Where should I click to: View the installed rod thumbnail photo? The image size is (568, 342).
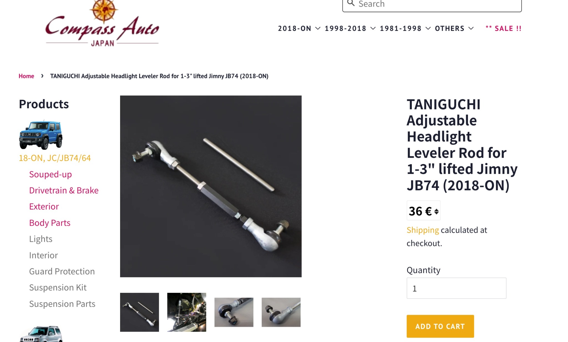(x=187, y=312)
